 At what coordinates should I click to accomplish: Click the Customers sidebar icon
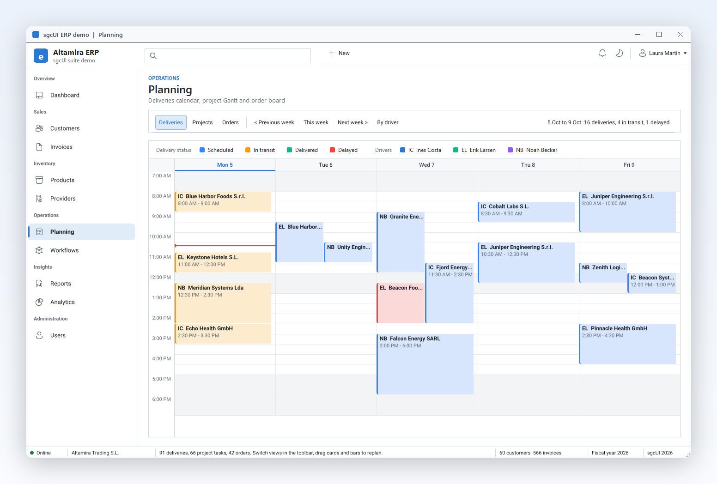pyautogui.click(x=39, y=128)
